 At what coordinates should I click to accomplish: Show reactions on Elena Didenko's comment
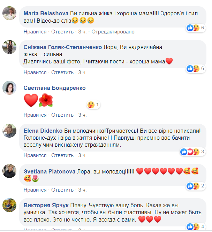[192, 152]
